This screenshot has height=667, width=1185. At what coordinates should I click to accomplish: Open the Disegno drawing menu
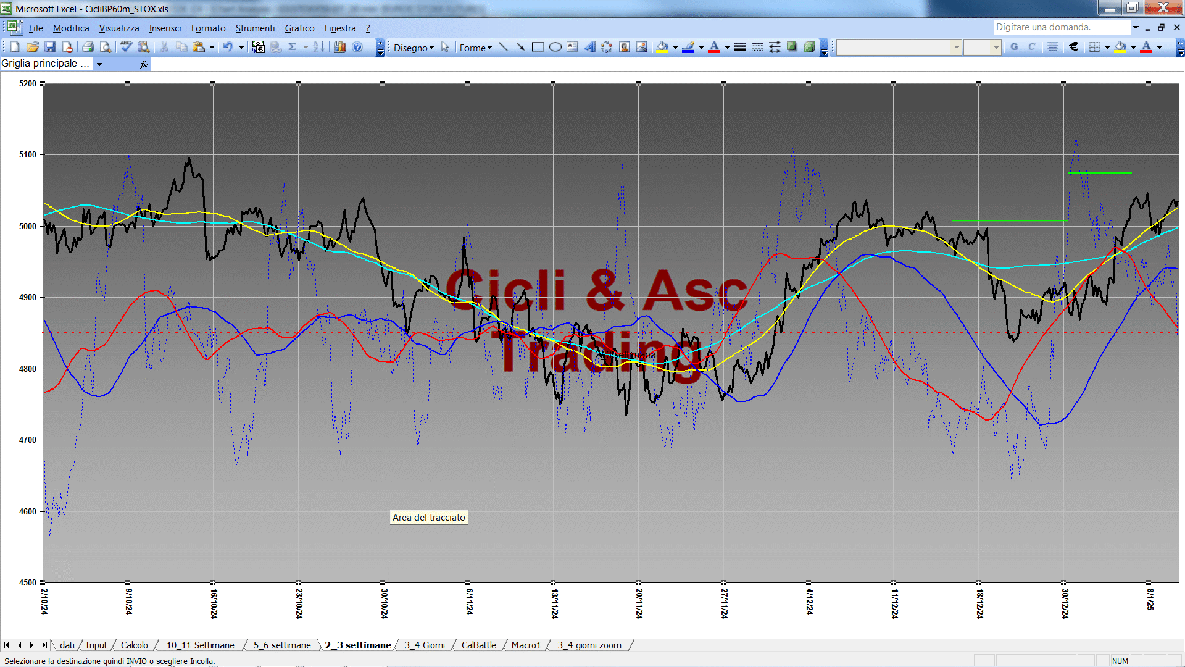414,48
